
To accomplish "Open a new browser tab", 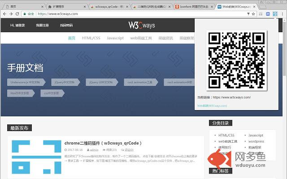I will (x=262, y=7).
